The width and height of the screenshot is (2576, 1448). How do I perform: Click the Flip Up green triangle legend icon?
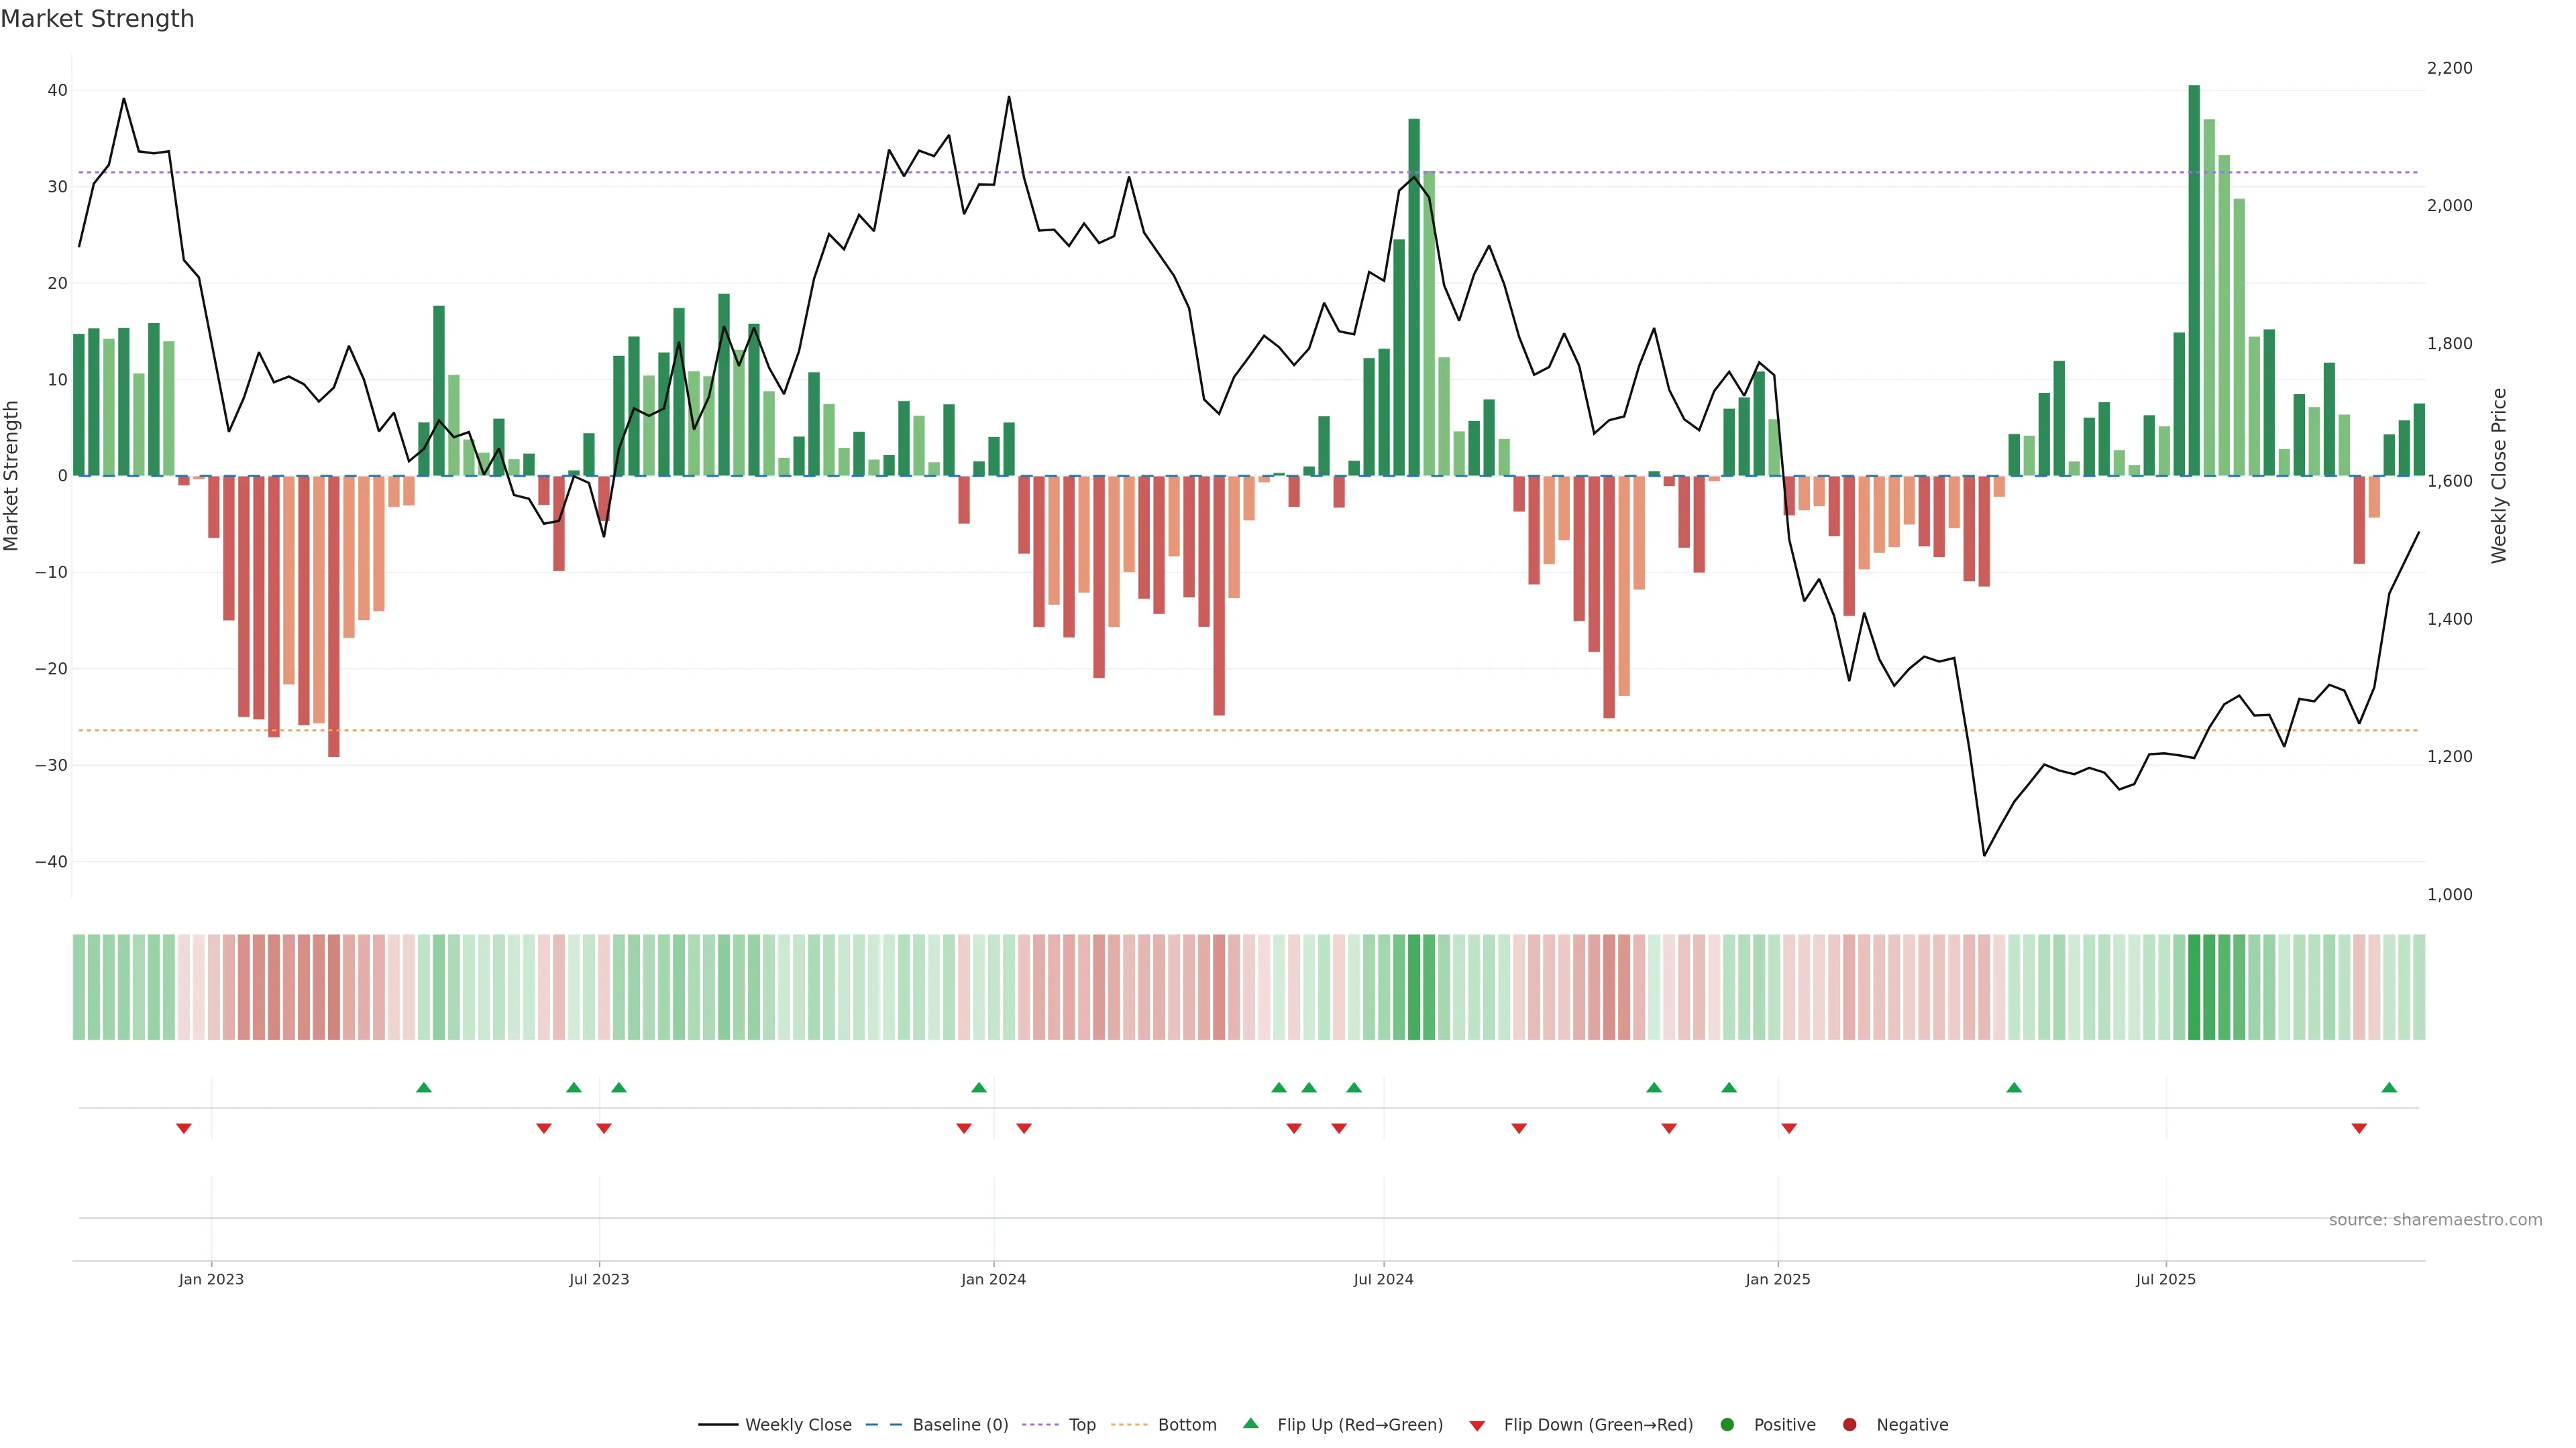[1250, 1424]
